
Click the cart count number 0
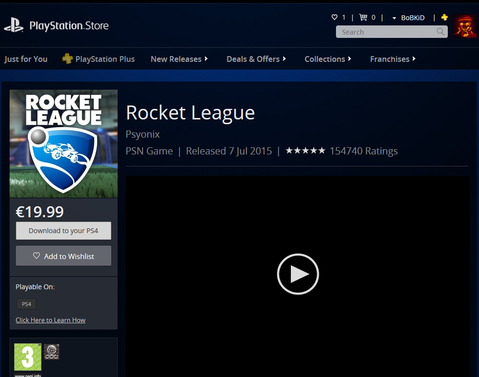[373, 17]
